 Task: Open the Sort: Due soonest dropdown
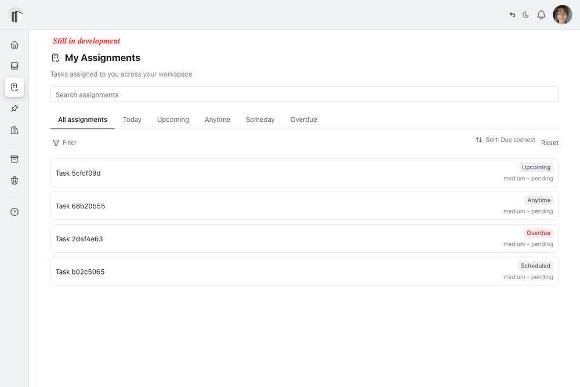click(x=505, y=140)
